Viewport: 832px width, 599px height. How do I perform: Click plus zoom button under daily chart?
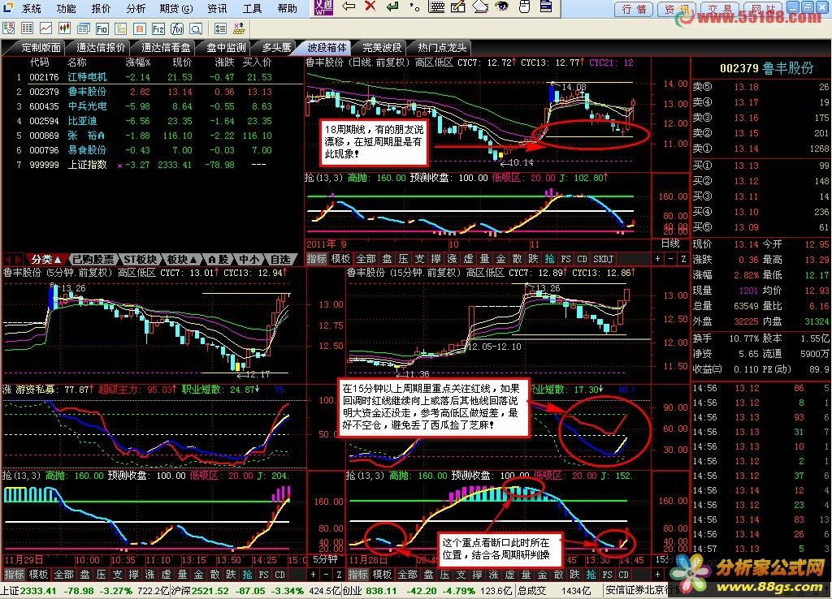point(658,259)
